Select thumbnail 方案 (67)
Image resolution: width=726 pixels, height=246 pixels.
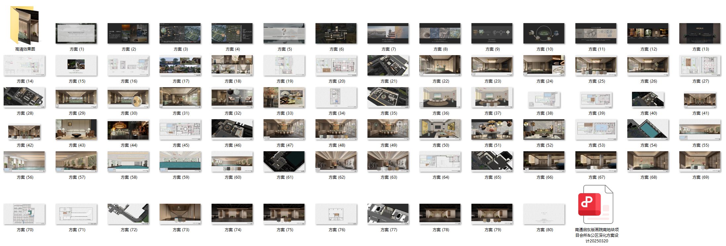coord(596,161)
